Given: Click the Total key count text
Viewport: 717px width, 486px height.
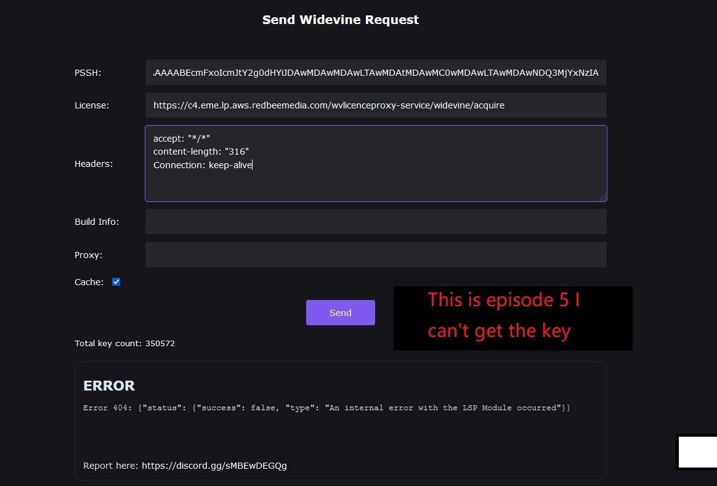Looking at the screenshot, I should [x=124, y=343].
